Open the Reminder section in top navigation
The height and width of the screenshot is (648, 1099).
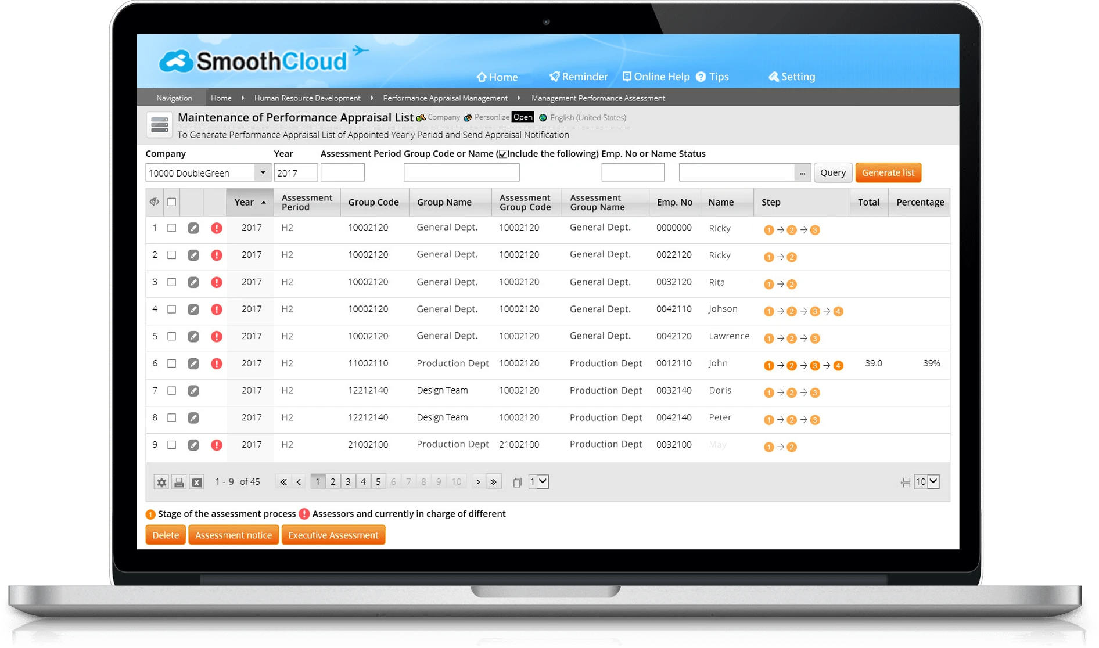579,76
